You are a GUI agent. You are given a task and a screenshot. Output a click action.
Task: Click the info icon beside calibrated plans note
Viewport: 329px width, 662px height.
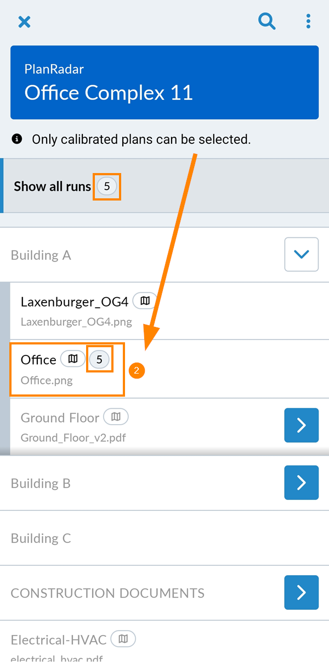pos(17,139)
